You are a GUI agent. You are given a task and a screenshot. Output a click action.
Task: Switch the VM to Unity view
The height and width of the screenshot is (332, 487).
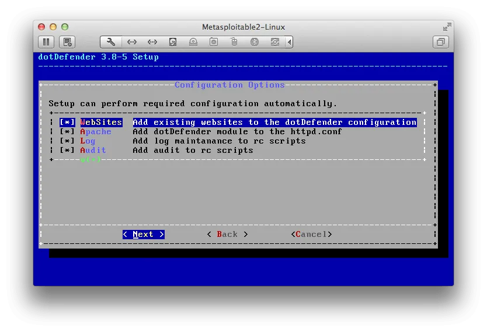[x=441, y=42]
